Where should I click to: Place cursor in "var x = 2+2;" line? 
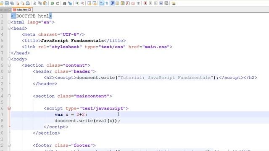(71, 115)
